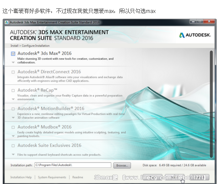217x184 pixels.
Task: Click the "Autodesk® ReCap™" product title
Action: (37, 90)
